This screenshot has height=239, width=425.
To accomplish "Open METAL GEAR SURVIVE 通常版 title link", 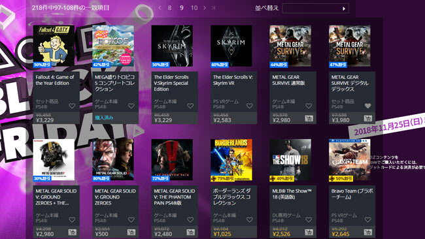I will (288, 80).
